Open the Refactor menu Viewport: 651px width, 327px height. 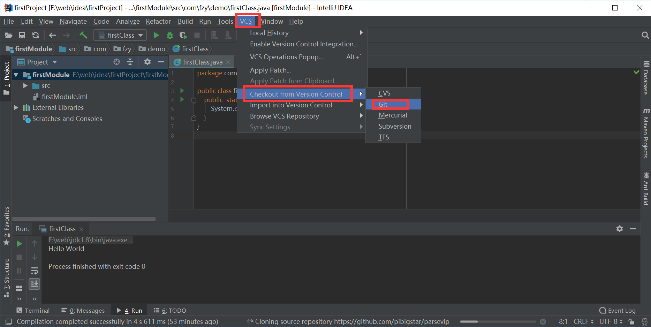(158, 21)
